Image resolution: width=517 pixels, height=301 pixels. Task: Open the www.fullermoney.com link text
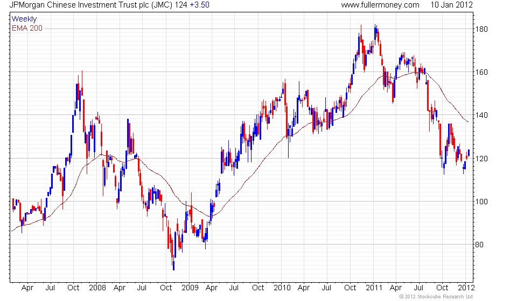click(380, 5)
